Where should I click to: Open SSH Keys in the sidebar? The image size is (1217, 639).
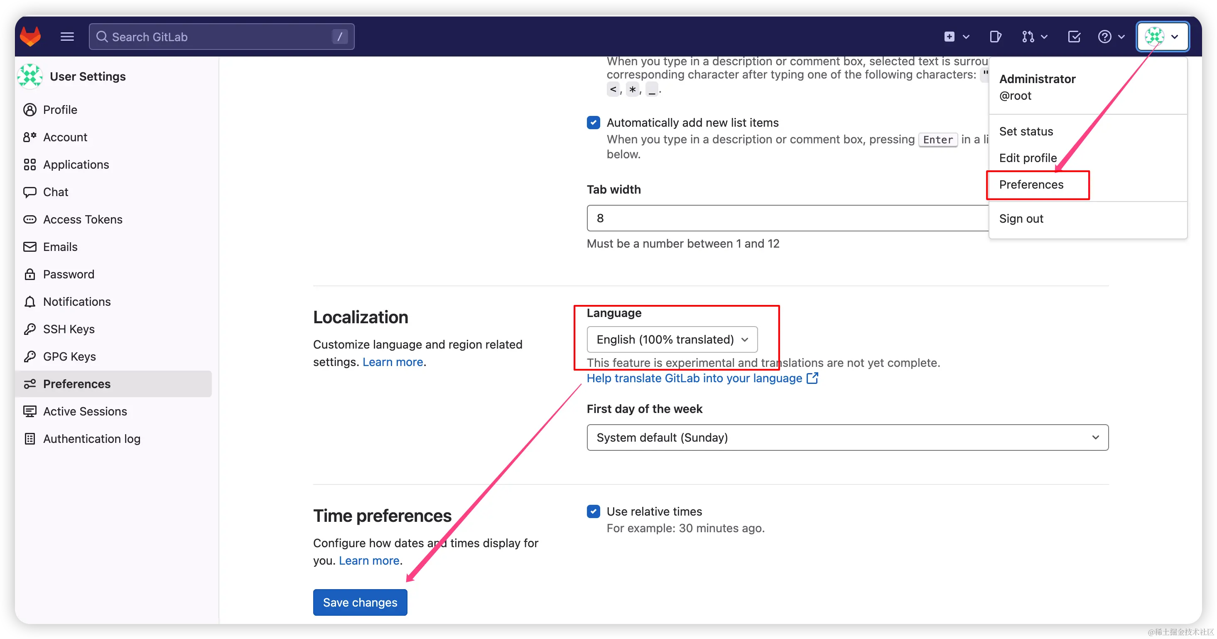coord(69,329)
